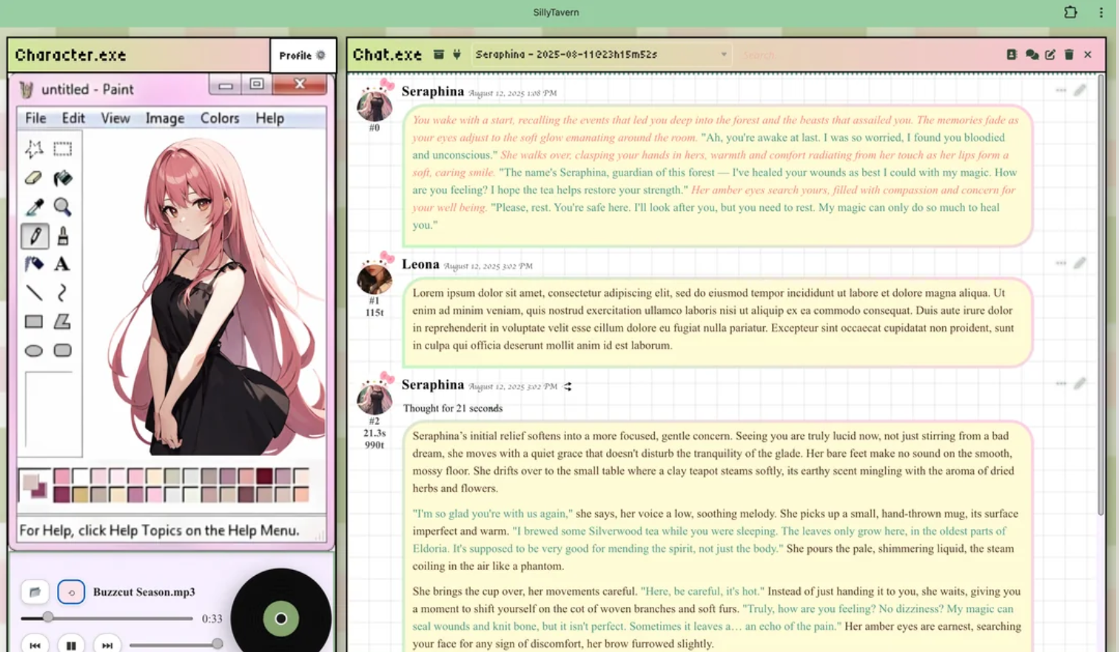The image size is (1119, 652).
Task: Select the straight Line tool in Paint
Action: [x=34, y=293]
